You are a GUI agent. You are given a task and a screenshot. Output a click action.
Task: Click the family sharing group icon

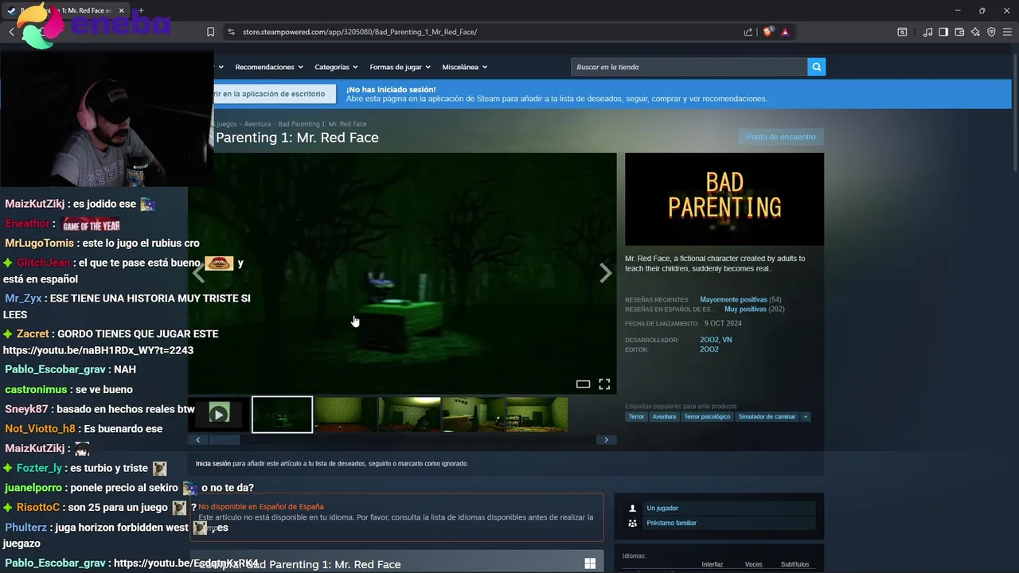(633, 523)
